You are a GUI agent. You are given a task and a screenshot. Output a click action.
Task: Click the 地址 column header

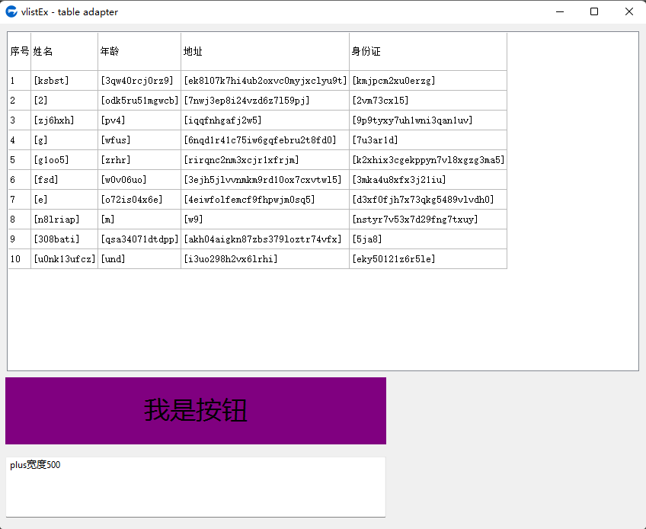pos(265,51)
